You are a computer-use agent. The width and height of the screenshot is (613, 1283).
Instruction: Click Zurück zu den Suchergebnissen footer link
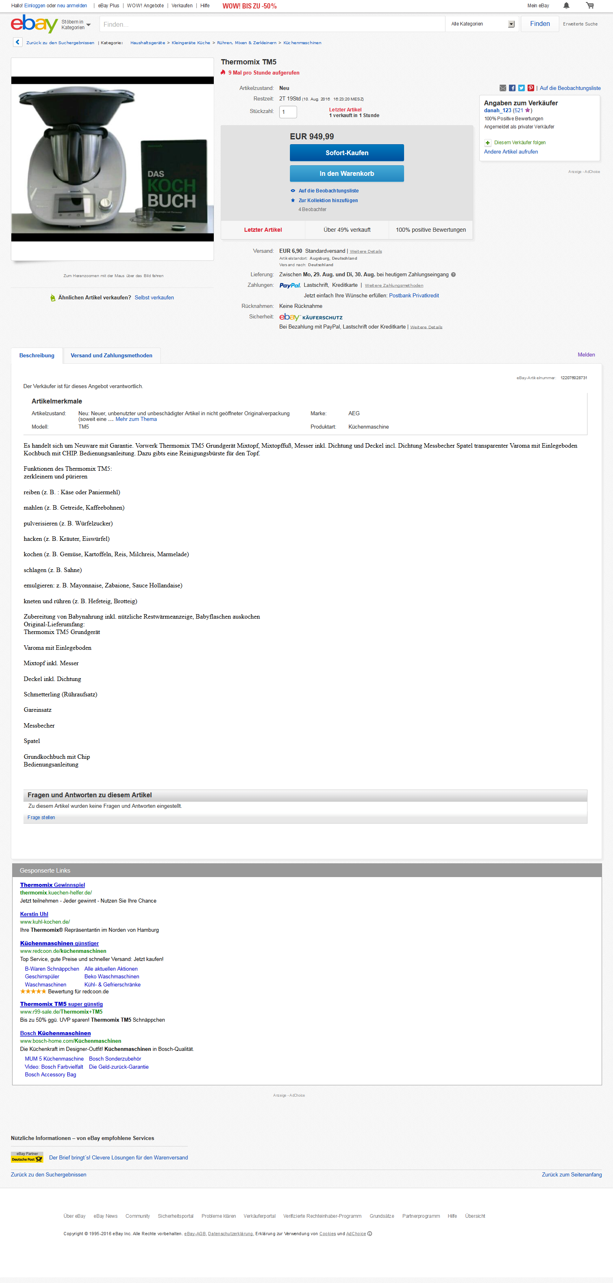pos(48,1175)
